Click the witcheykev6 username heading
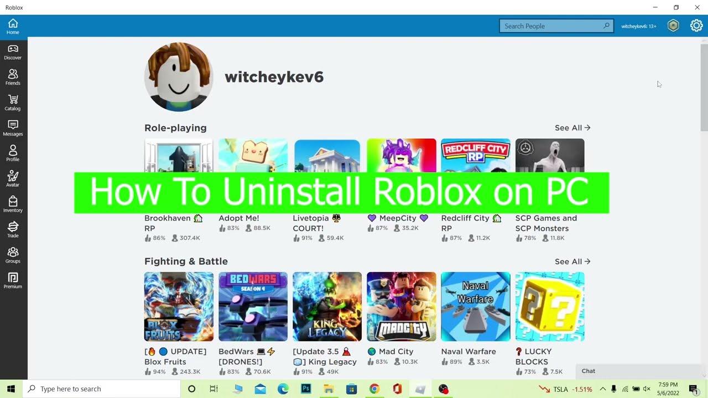Image resolution: width=708 pixels, height=398 pixels. [274, 77]
